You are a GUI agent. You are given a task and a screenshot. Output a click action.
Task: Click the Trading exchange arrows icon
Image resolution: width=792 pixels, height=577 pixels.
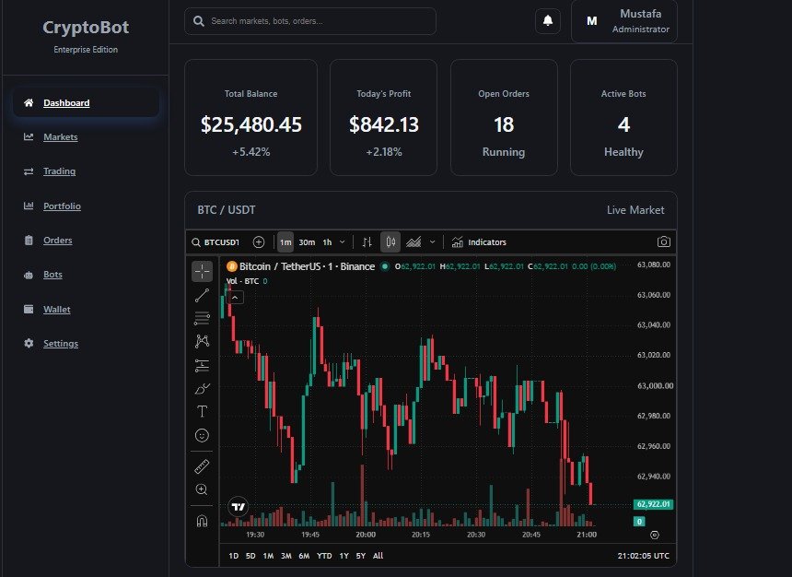pyautogui.click(x=29, y=171)
